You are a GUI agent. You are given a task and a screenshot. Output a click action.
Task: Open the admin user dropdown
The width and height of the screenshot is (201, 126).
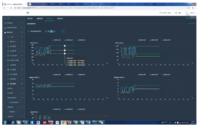[x=196, y=13]
